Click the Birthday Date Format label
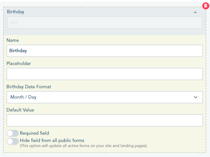Image resolution: width=210 pixels, height=157 pixels. [x=29, y=87]
